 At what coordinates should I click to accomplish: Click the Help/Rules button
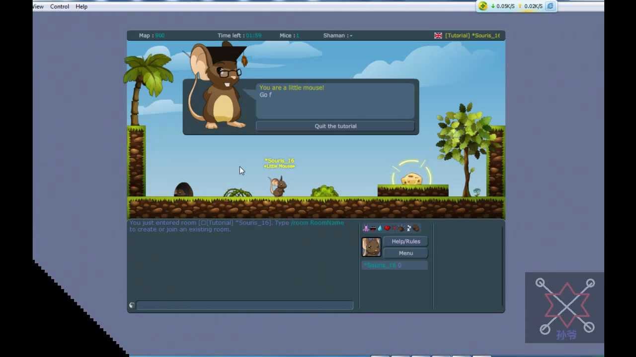406,241
